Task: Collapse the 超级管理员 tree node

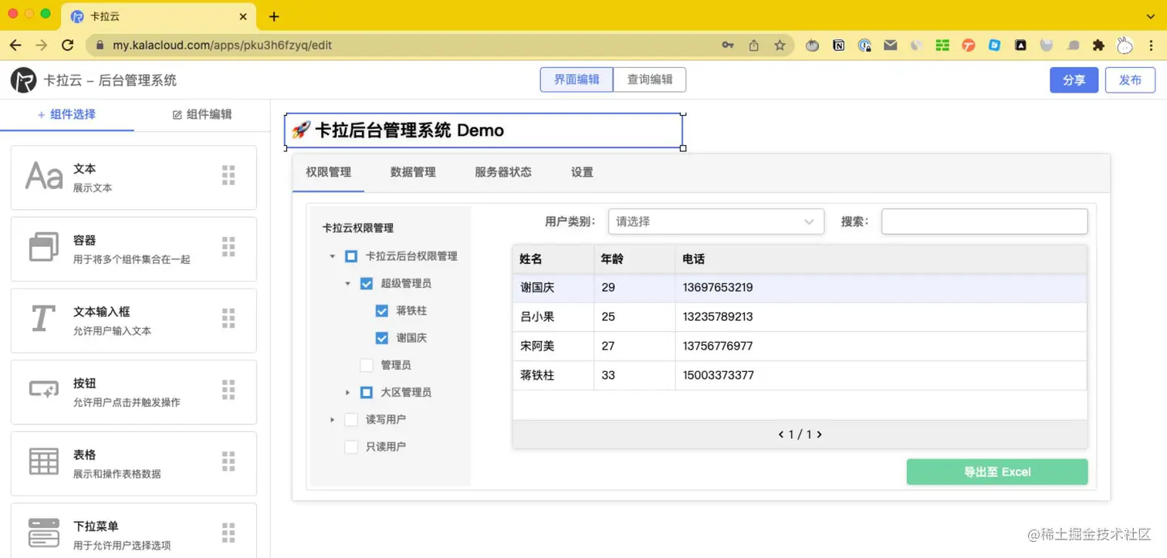Action: (347, 283)
